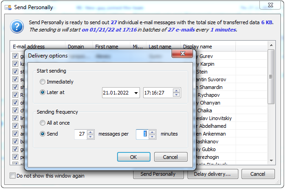Uncheck the Suvorov recipient row checkbox
The image size is (285, 189).
(x=15, y=79)
